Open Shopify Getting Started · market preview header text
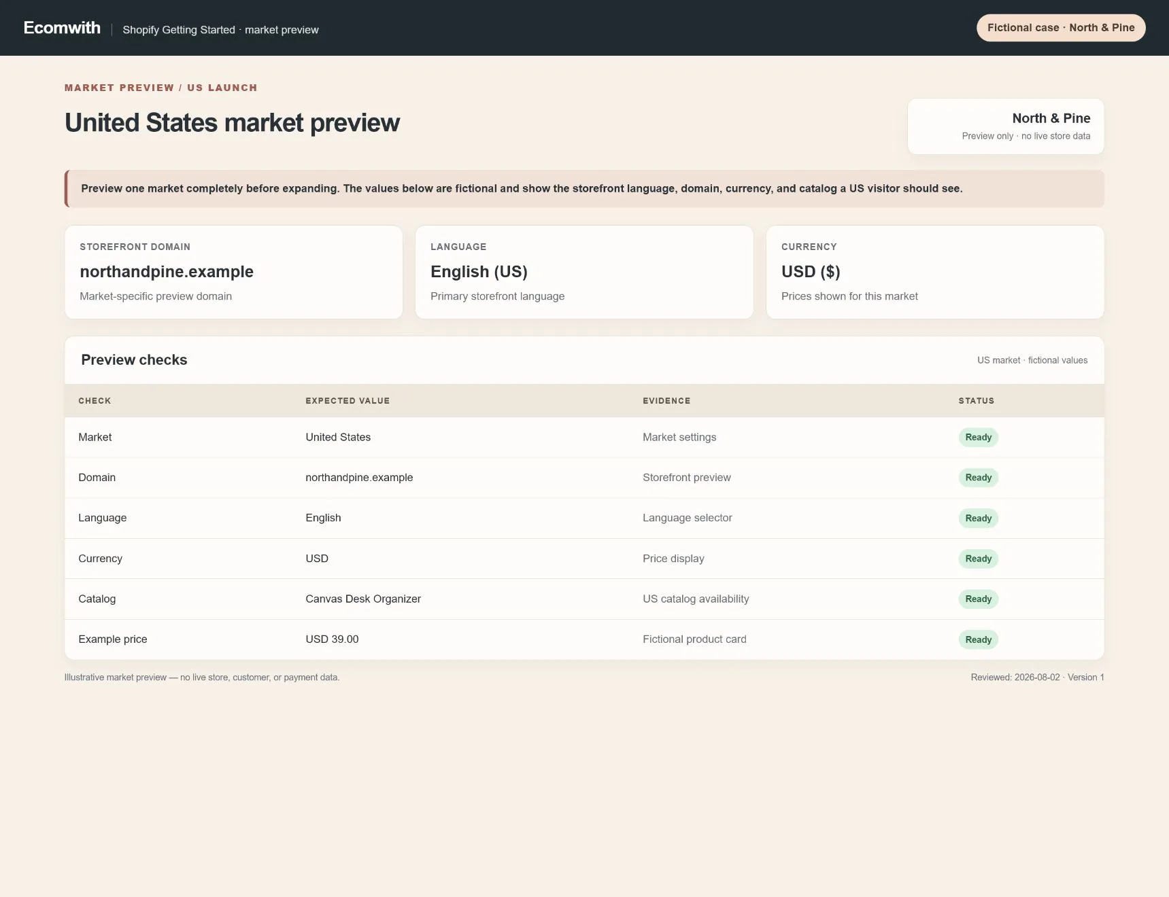1169x897 pixels. 220,30
